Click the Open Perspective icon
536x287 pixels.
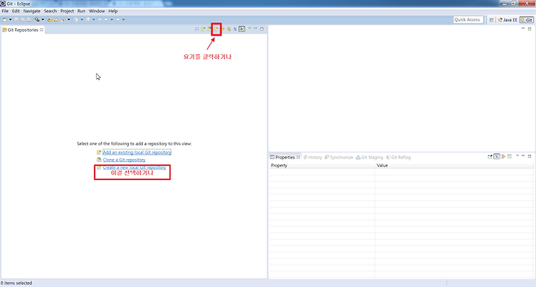(x=491, y=20)
